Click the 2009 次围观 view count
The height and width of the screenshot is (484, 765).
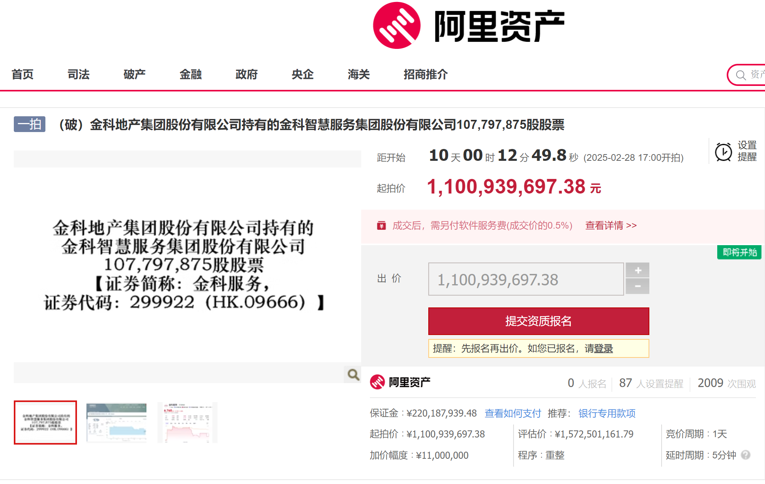[727, 383]
